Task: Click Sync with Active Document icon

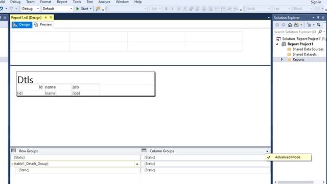Action: [319, 25]
